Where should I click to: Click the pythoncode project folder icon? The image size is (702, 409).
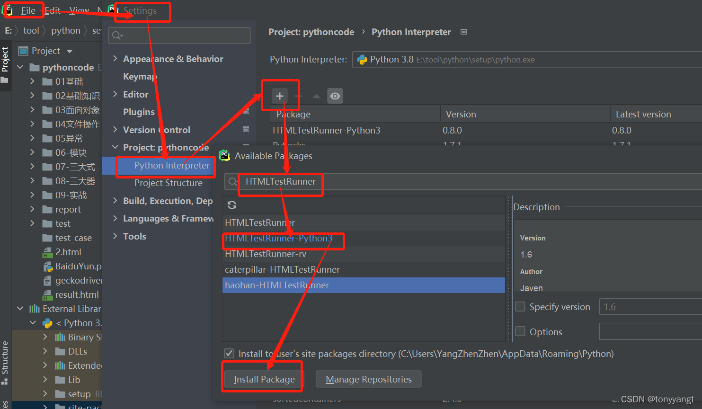(35, 67)
